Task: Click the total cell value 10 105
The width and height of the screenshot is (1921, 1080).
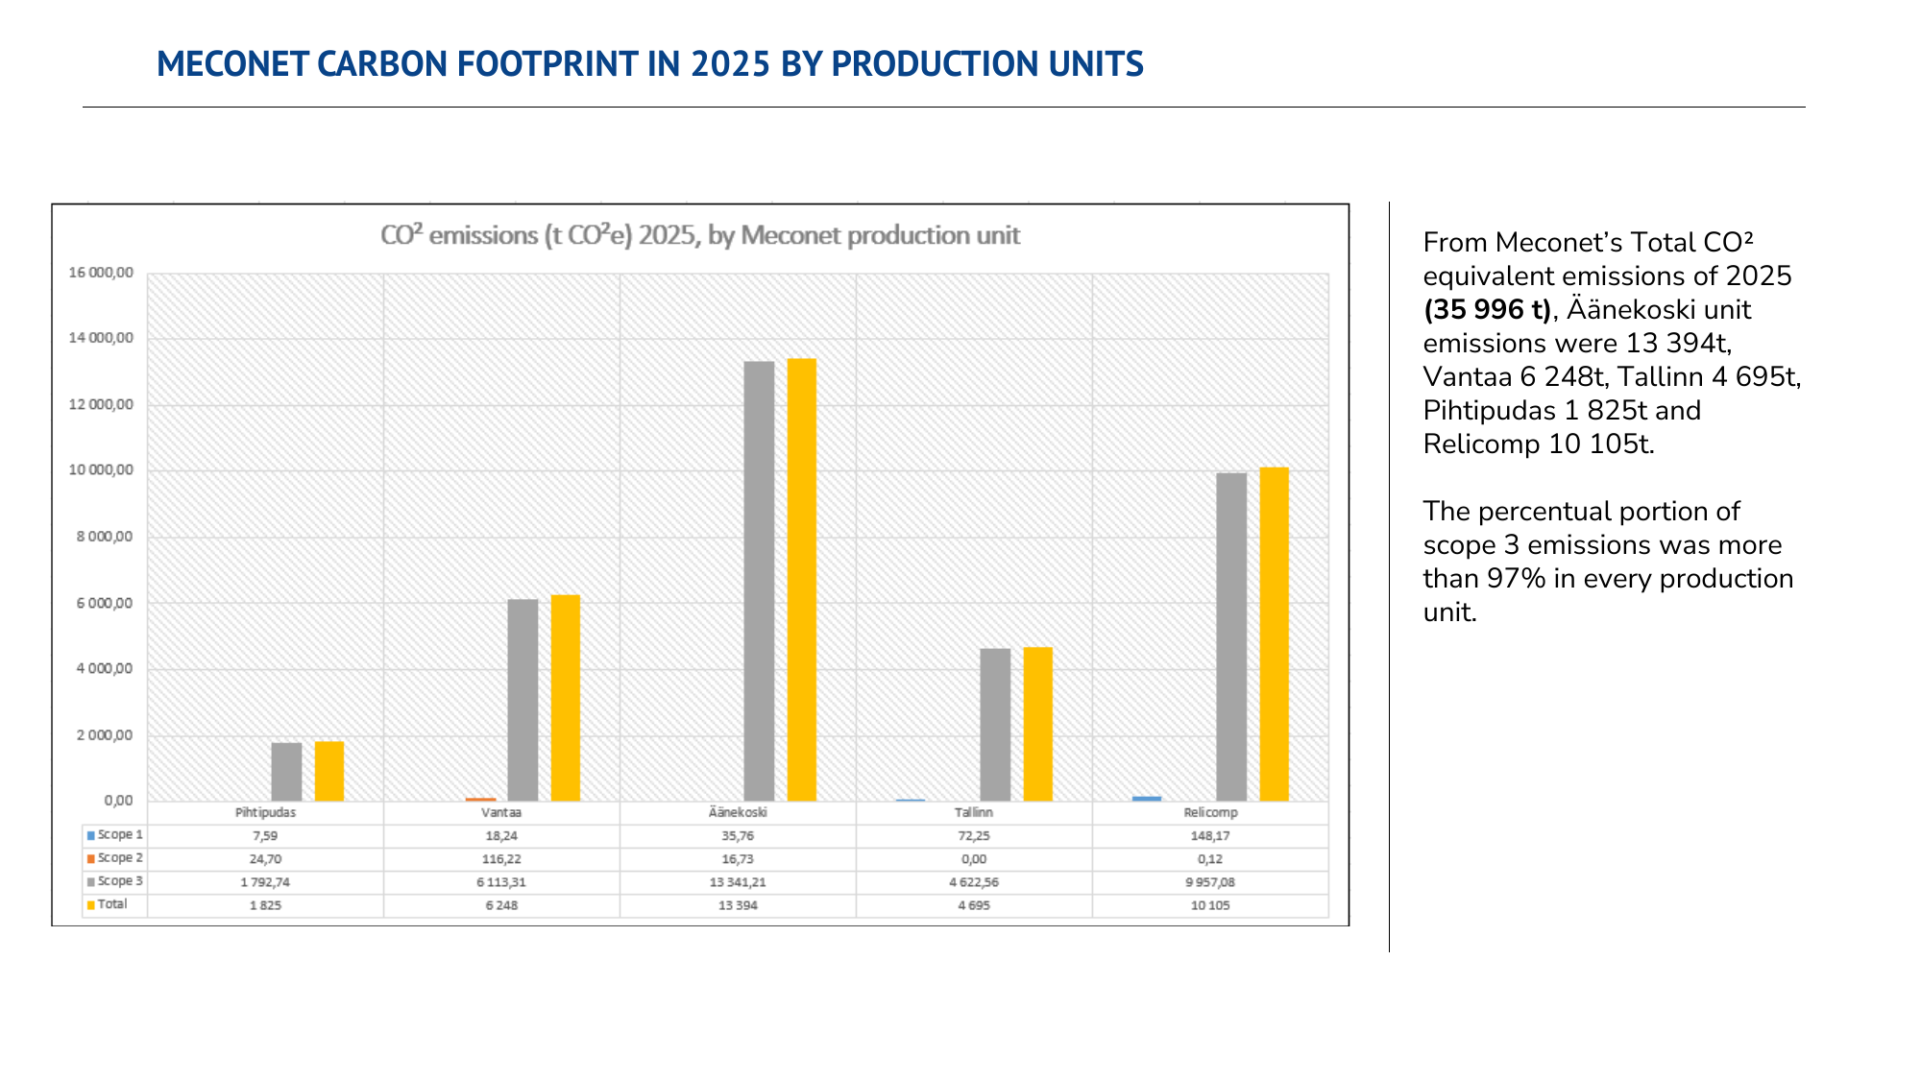Action: (x=1210, y=905)
